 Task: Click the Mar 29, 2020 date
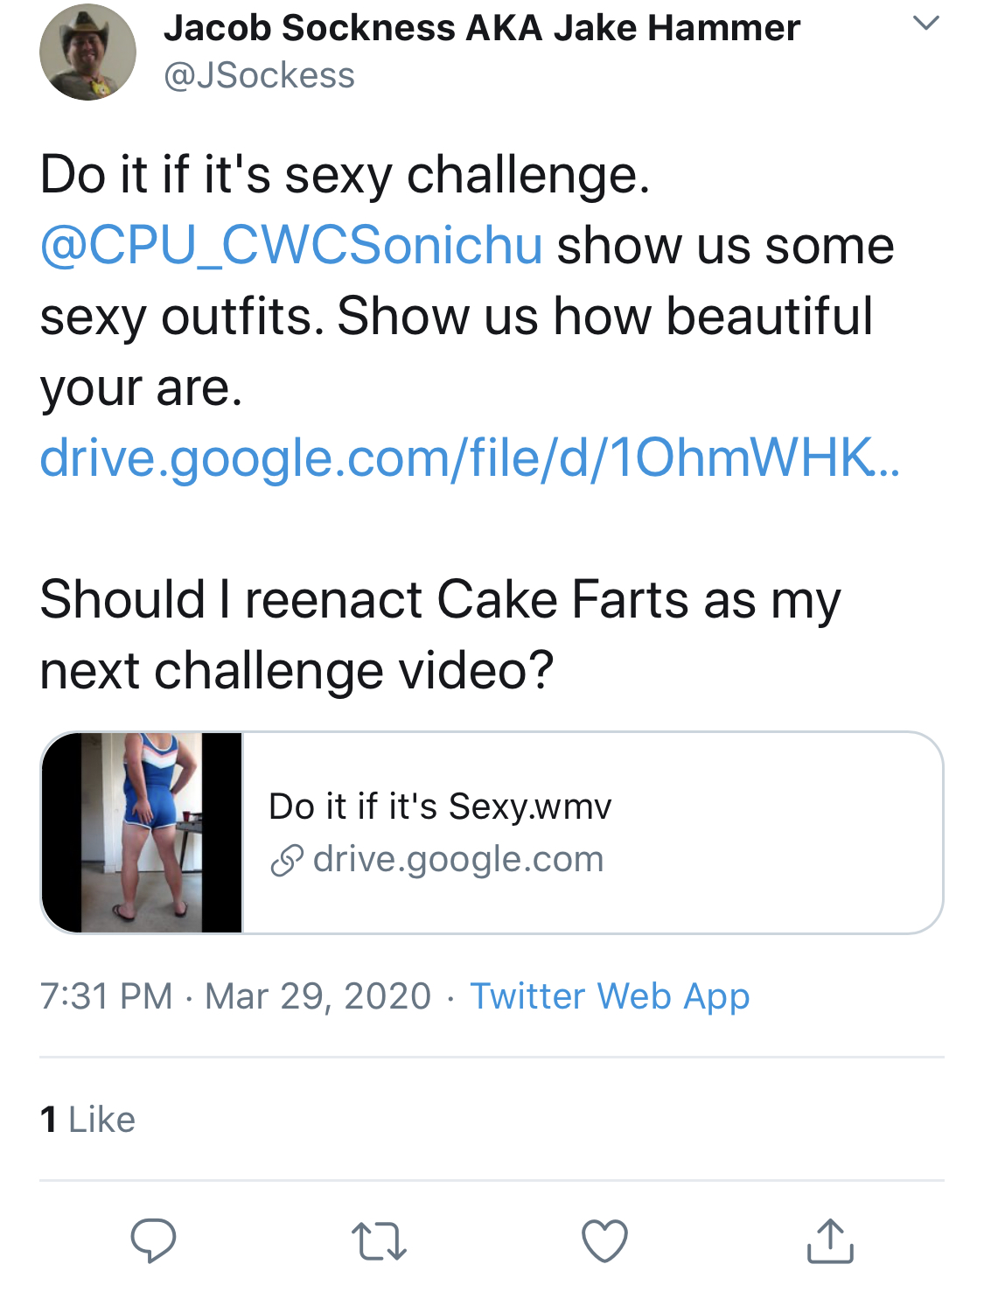point(318,996)
